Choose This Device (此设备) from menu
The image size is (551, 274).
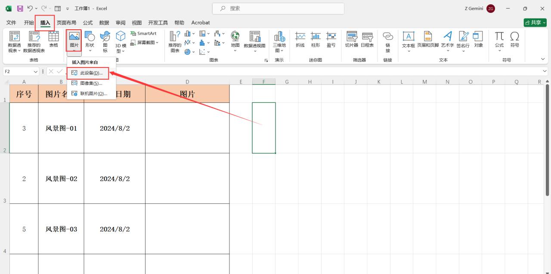pos(88,73)
